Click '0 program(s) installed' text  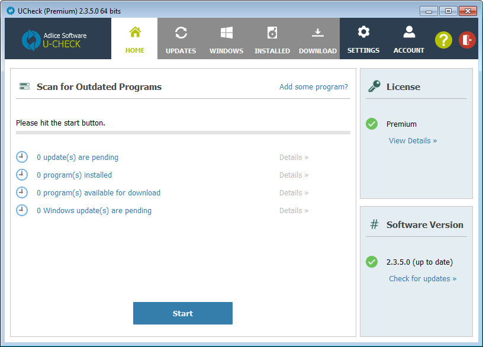tap(74, 175)
